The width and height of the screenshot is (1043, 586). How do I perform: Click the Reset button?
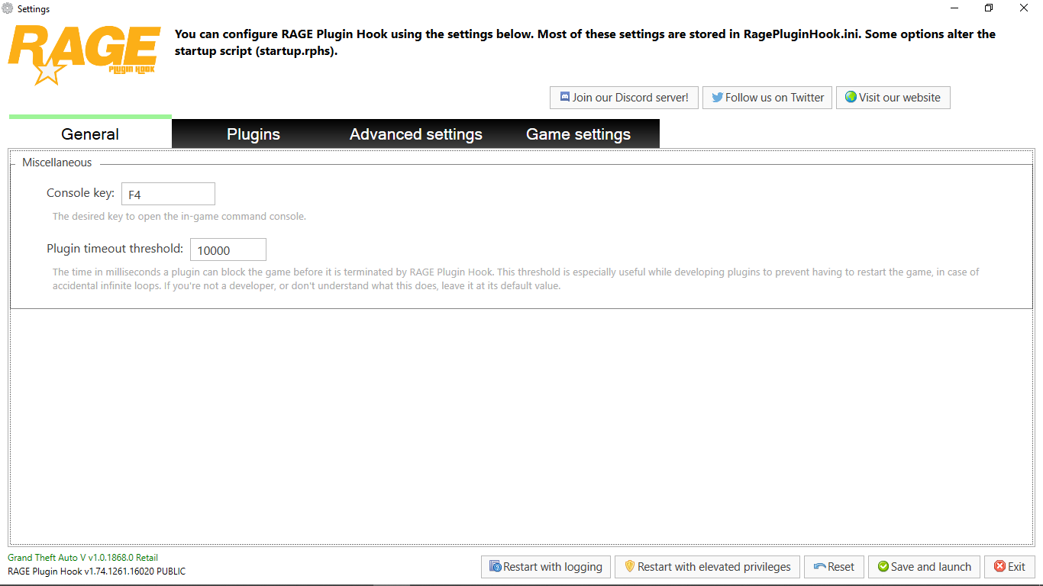(x=834, y=567)
